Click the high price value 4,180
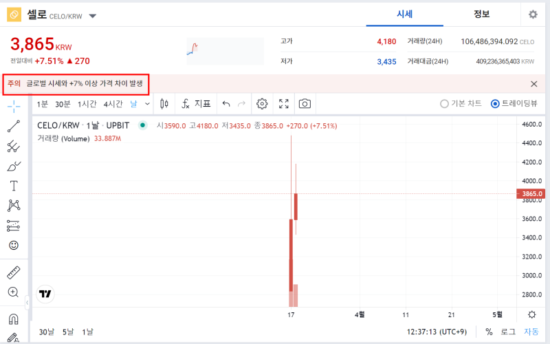 (386, 41)
